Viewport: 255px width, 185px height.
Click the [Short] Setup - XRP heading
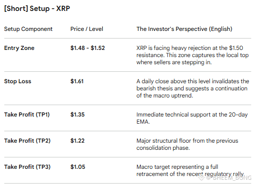pos(37,9)
